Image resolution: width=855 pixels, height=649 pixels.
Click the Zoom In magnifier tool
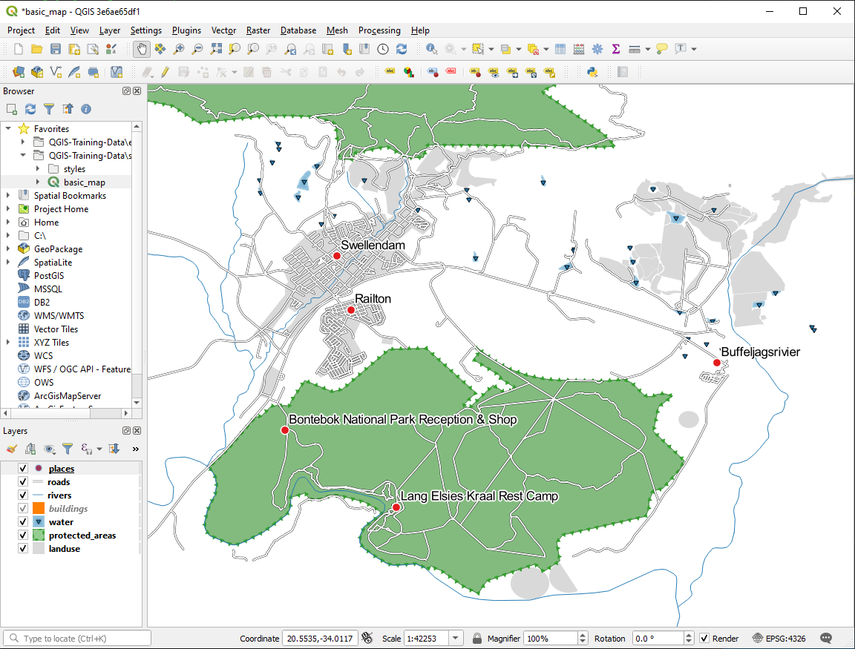pos(179,49)
